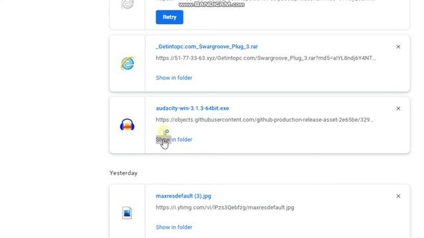Remove audacity-win-3.1.3-64bit.exe from the list
Image resolution: width=424 pixels, height=238 pixels.
coord(398,108)
